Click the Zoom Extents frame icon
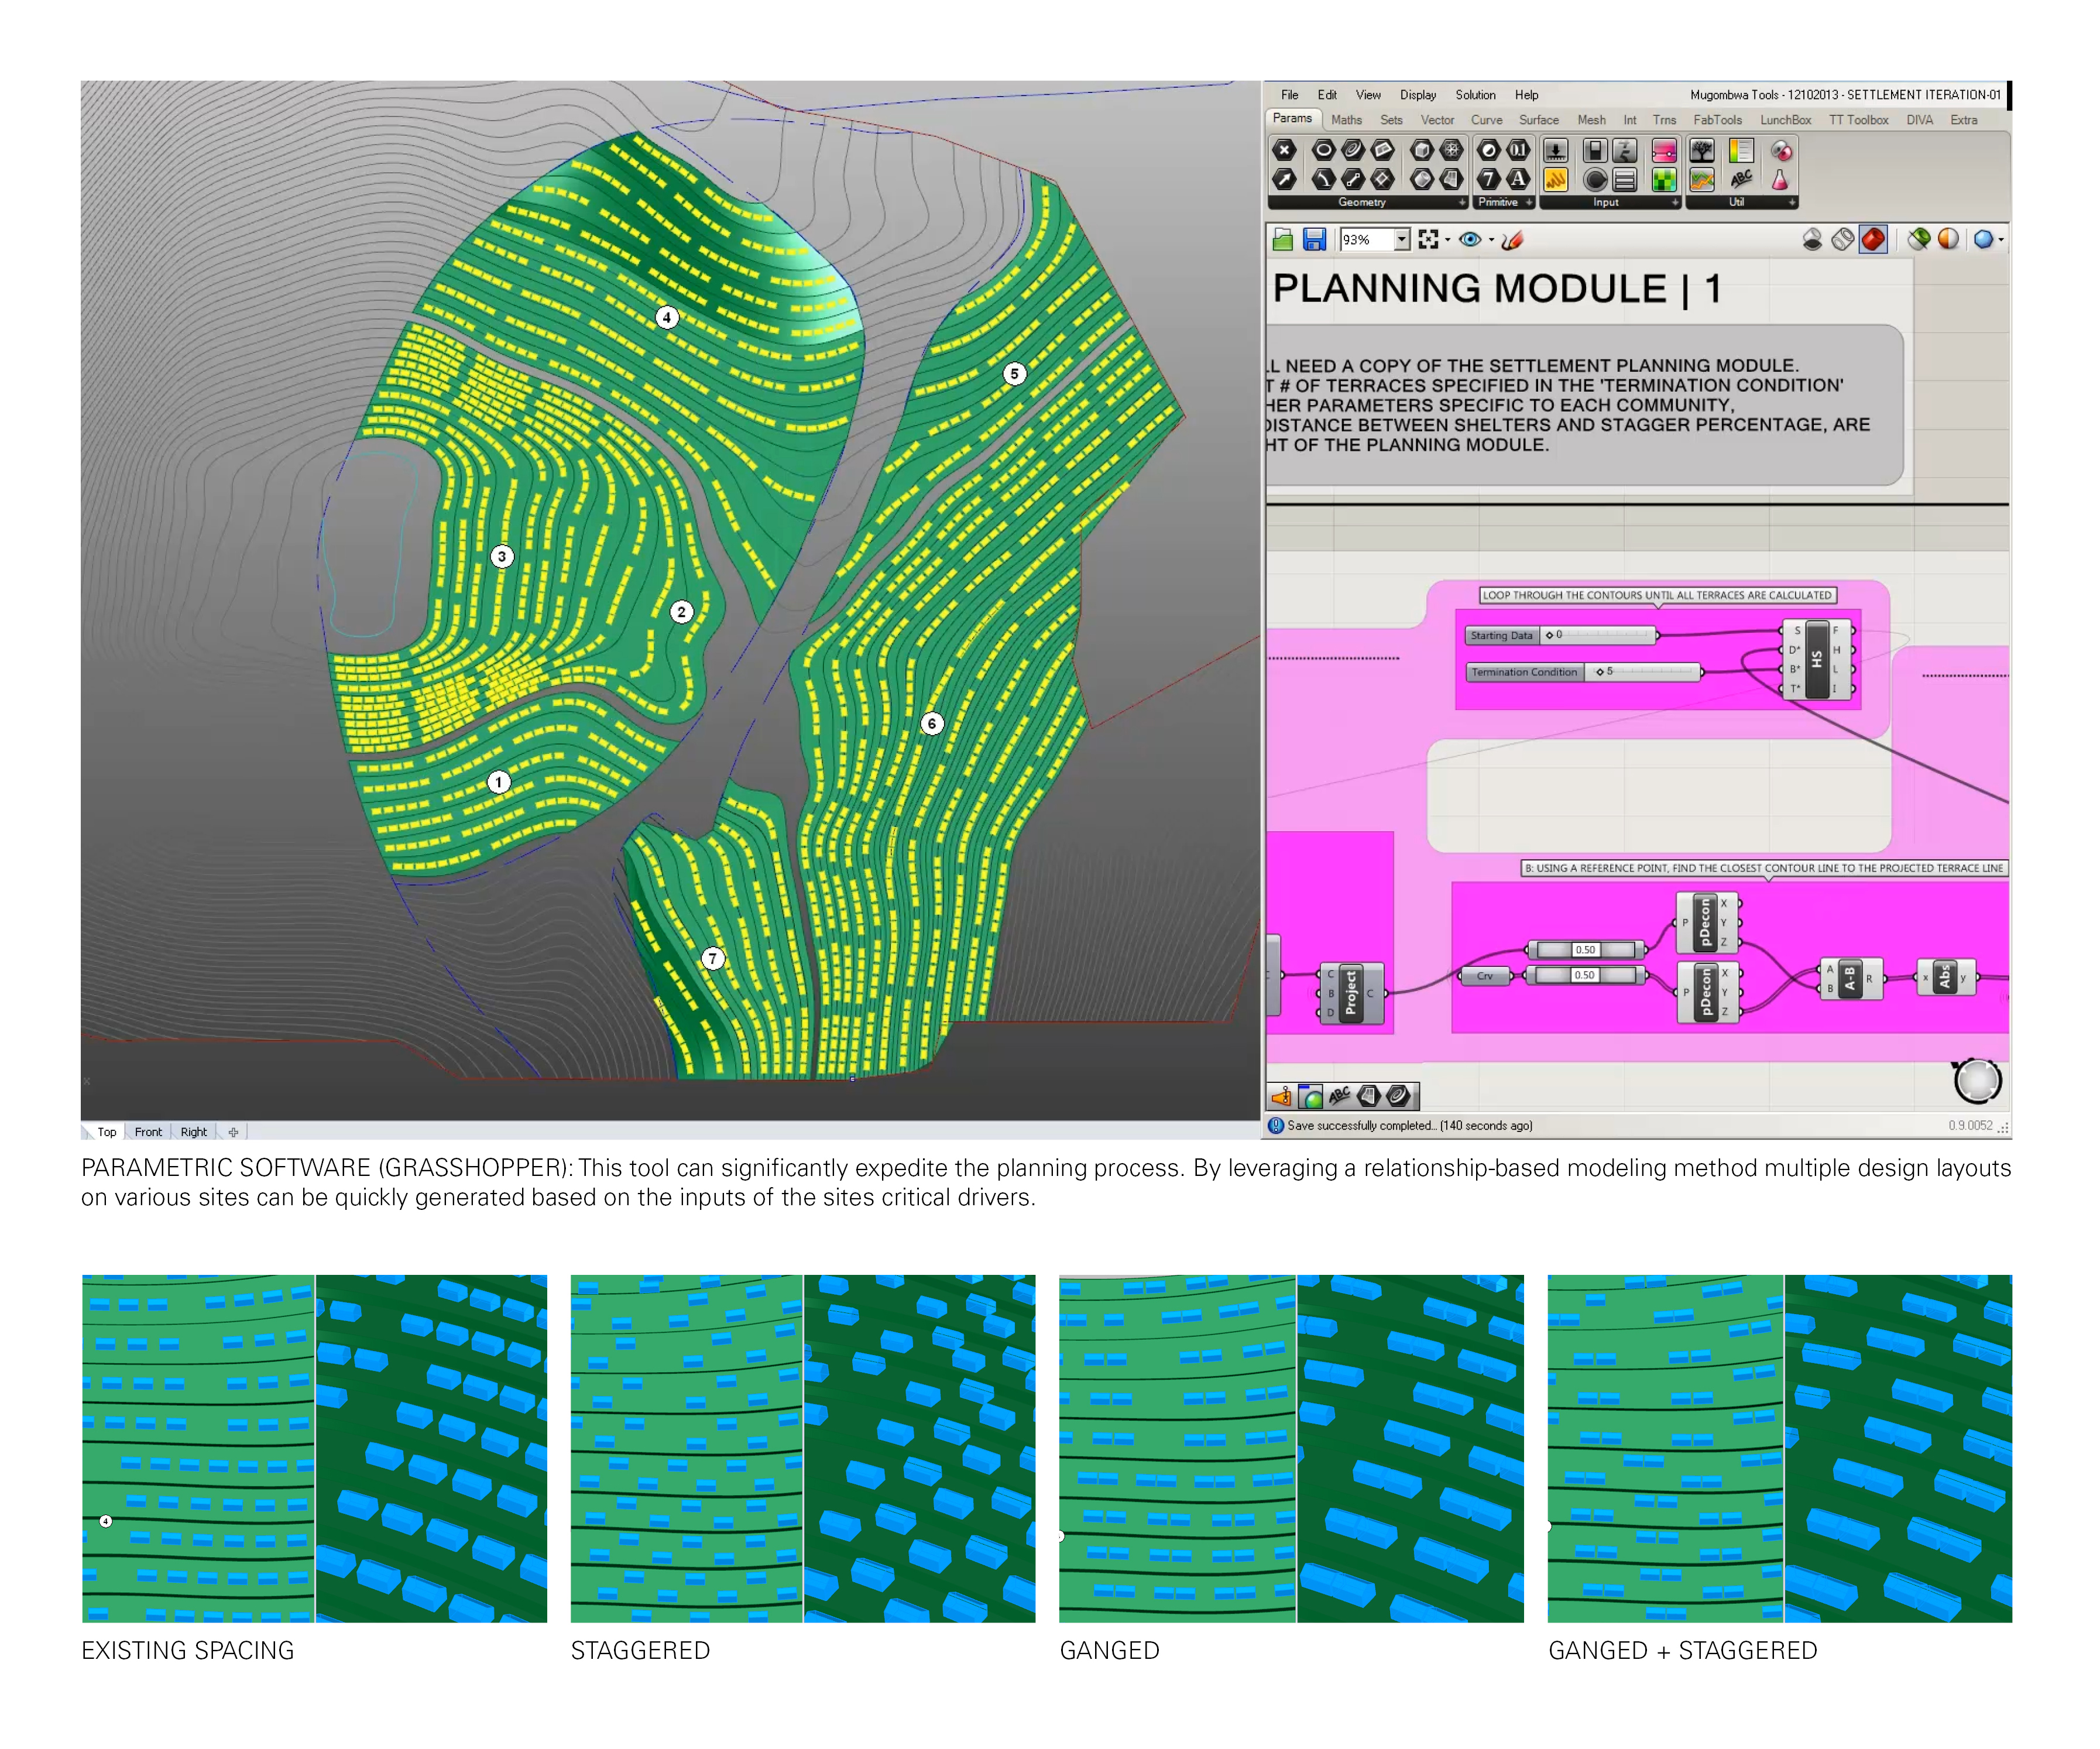Viewport: 2100px width, 1749px height. point(1428,240)
